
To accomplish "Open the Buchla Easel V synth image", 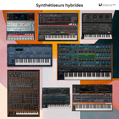I will (21, 26).
